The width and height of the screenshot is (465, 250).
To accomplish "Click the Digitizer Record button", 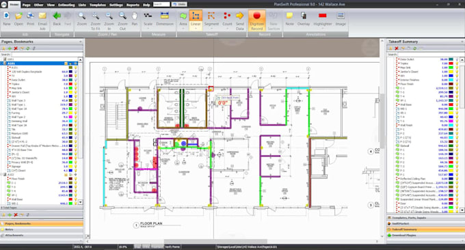I will 257,20.
